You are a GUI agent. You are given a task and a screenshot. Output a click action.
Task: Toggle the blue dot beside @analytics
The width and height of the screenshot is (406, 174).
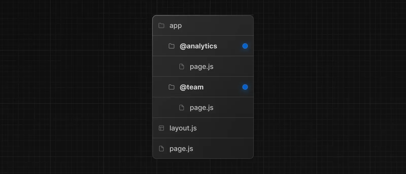tap(245, 46)
